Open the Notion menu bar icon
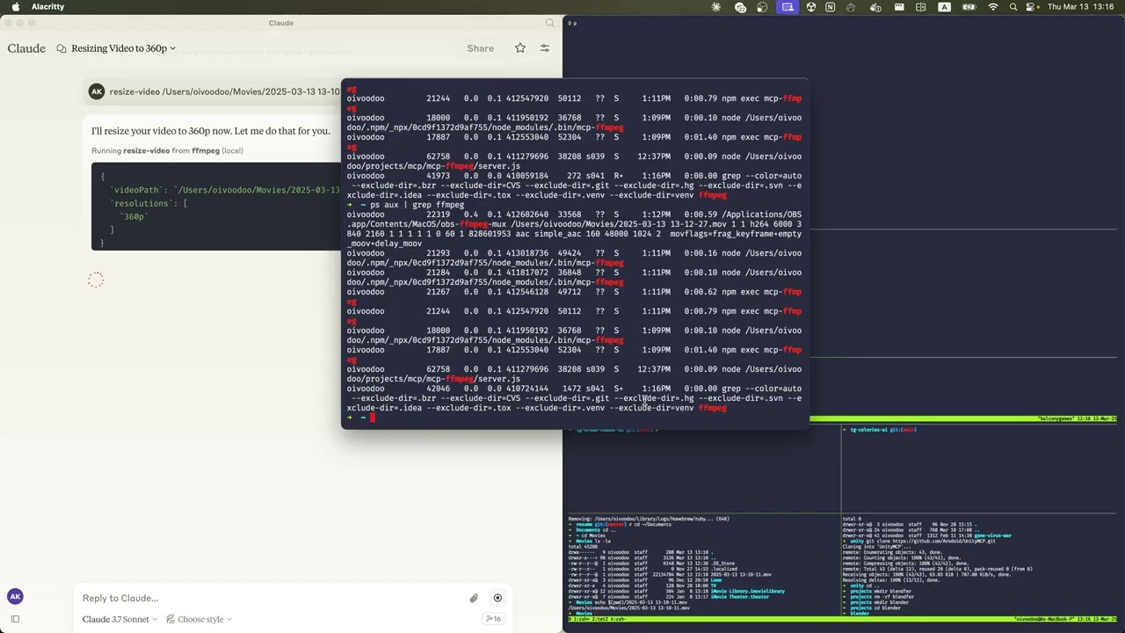 pyautogui.click(x=830, y=7)
